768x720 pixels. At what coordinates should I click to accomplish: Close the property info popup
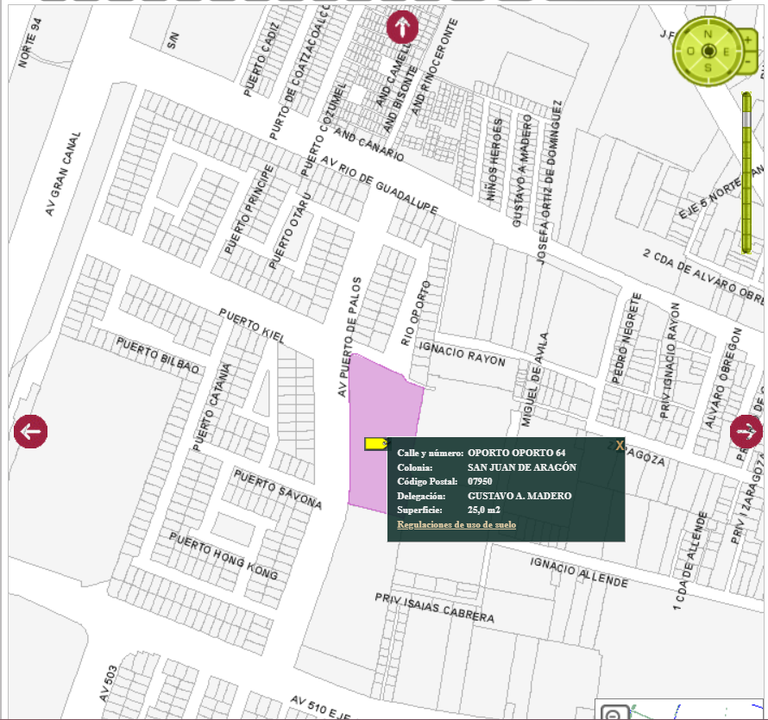point(620,446)
